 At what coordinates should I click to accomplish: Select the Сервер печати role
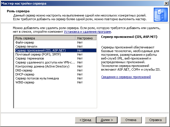pyautogui.click(x=55, y=46)
